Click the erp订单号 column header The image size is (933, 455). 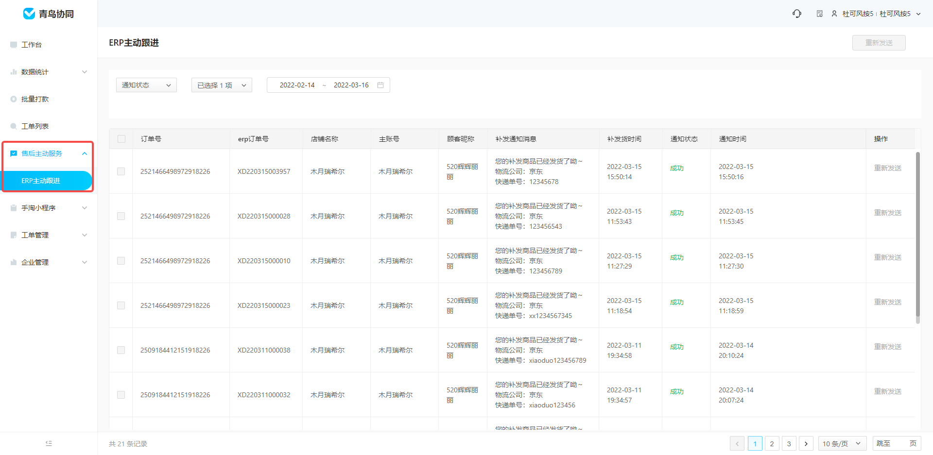coord(253,139)
